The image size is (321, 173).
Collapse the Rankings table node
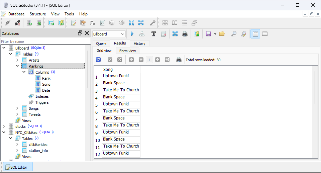point(17,66)
